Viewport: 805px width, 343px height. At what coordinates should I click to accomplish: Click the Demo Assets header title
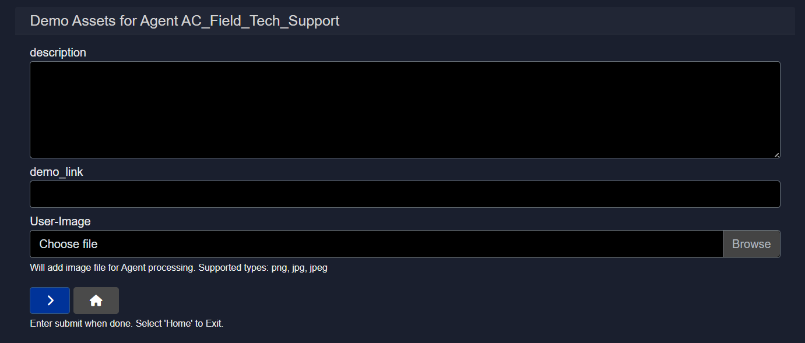click(184, 21)
